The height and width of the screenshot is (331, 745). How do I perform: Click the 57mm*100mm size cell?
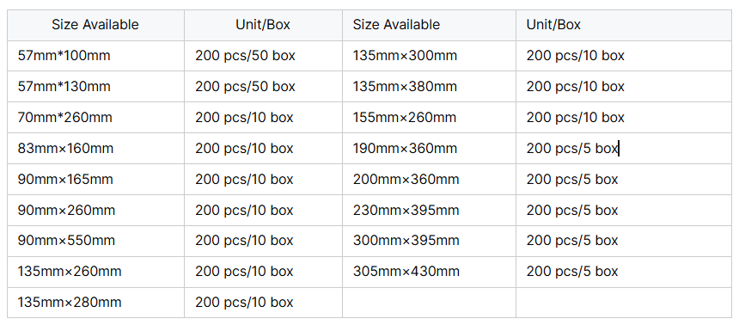click(x=95, y=56)
